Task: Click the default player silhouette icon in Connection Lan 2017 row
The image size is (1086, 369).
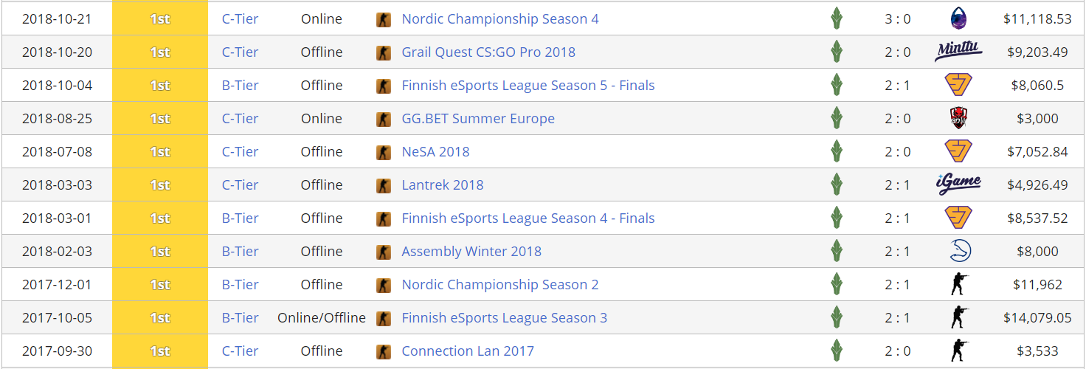Action: tap(958, 351)
